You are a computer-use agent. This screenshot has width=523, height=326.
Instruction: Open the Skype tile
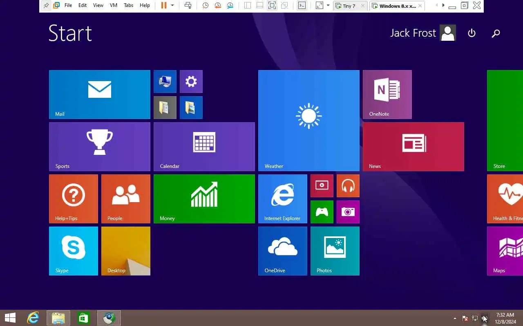click(x=74, y=251)
